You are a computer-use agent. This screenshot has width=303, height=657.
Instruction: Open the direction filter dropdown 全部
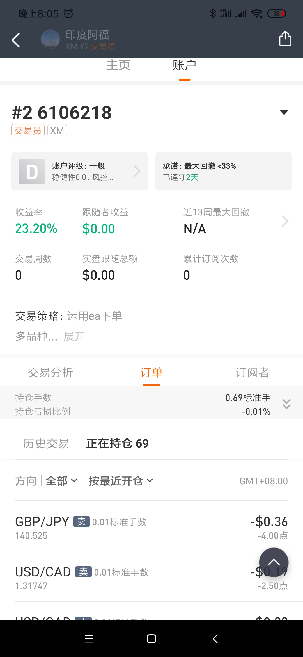point(61,481)
